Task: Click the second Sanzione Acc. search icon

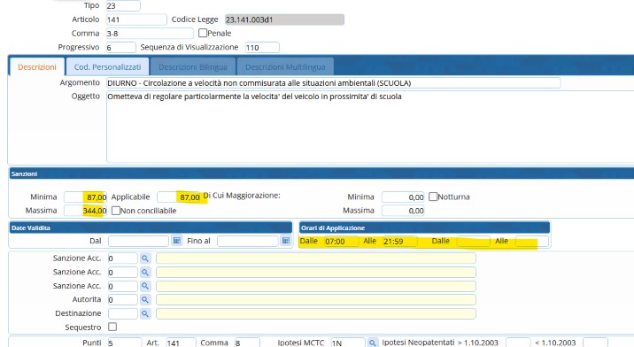Action: (145, 272)
